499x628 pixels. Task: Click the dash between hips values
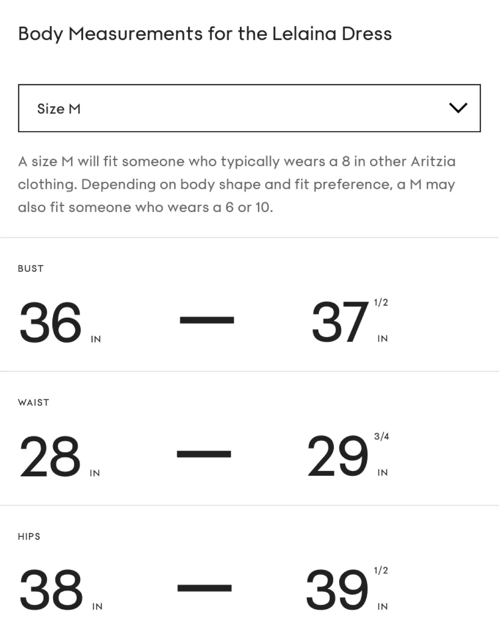[x=204, y=588]
